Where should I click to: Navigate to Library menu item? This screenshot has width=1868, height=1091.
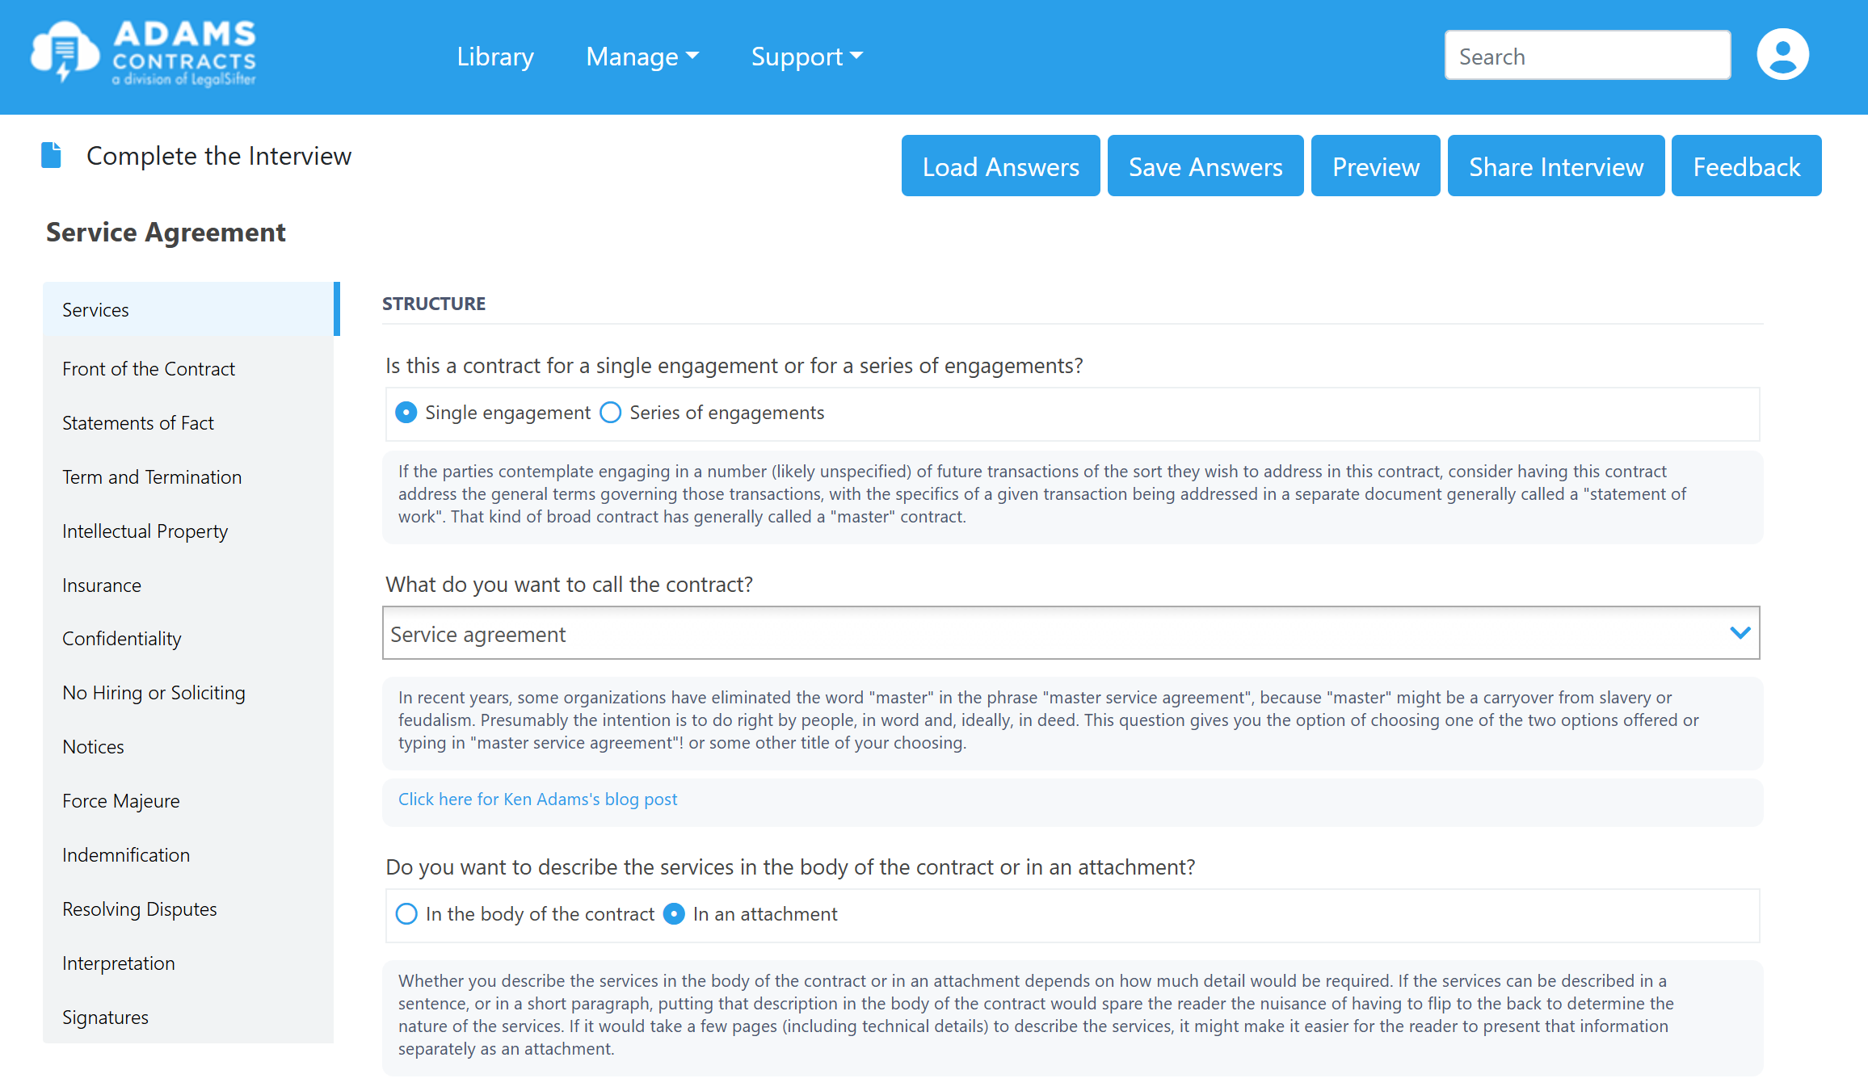(x=495, y=57)
